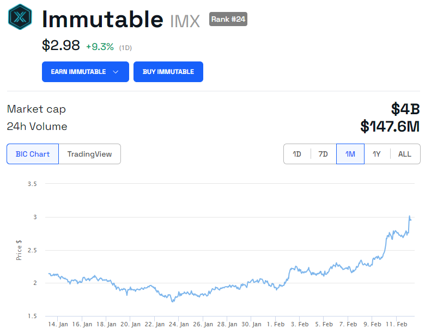Screen dimensions: 425x335
Task: Click the IMX ticker symbol text
Action: pos(186,21)
